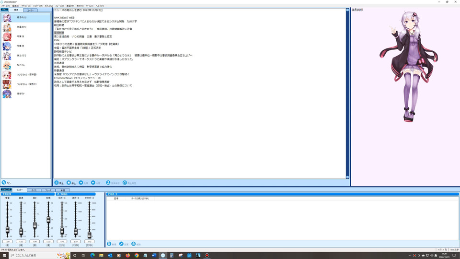Click the 結月ゆかり character portrait

409,67
